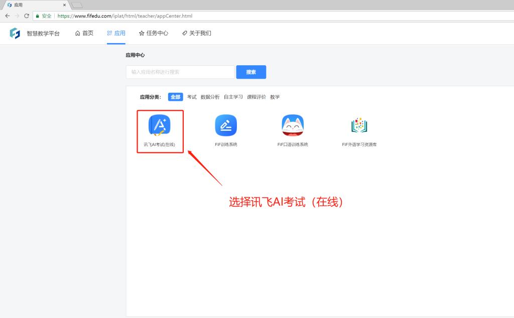Filter apps by 课程评价 category
514x318 pixels.
point(256,97)
